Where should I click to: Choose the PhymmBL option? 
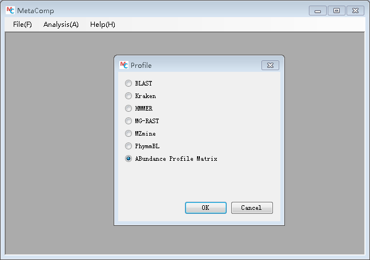click(x=128, y=146)
